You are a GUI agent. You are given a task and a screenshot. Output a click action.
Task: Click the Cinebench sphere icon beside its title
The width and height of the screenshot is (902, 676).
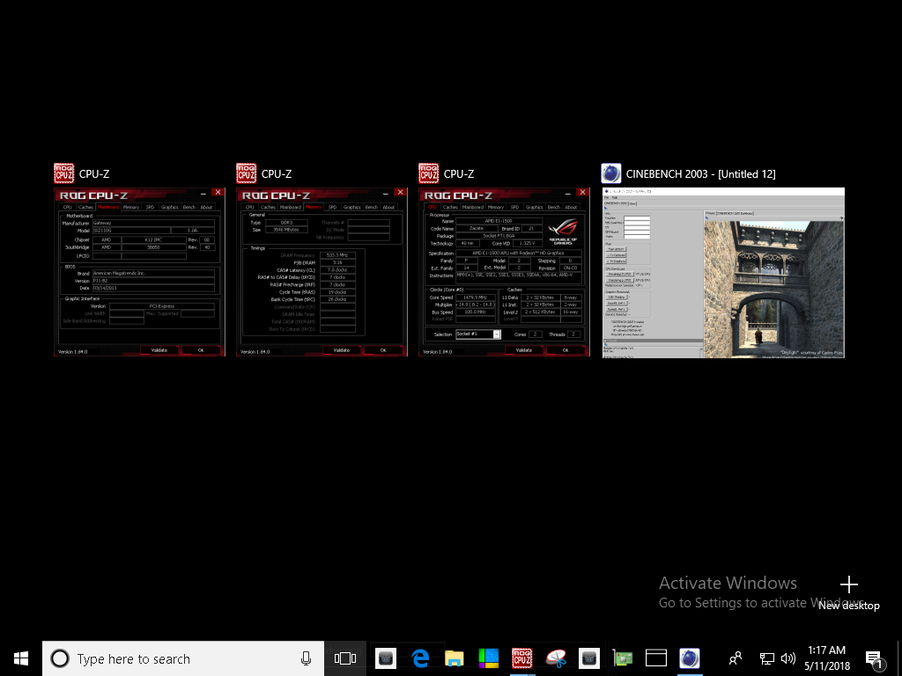[611, 173]
